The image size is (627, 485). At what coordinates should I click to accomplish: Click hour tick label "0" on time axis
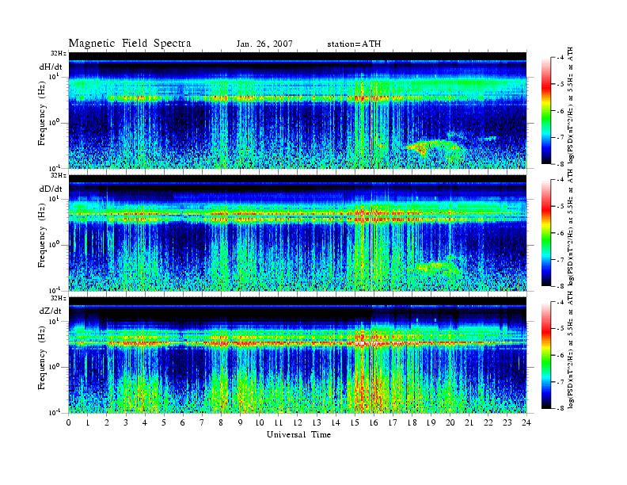point(69,422)
